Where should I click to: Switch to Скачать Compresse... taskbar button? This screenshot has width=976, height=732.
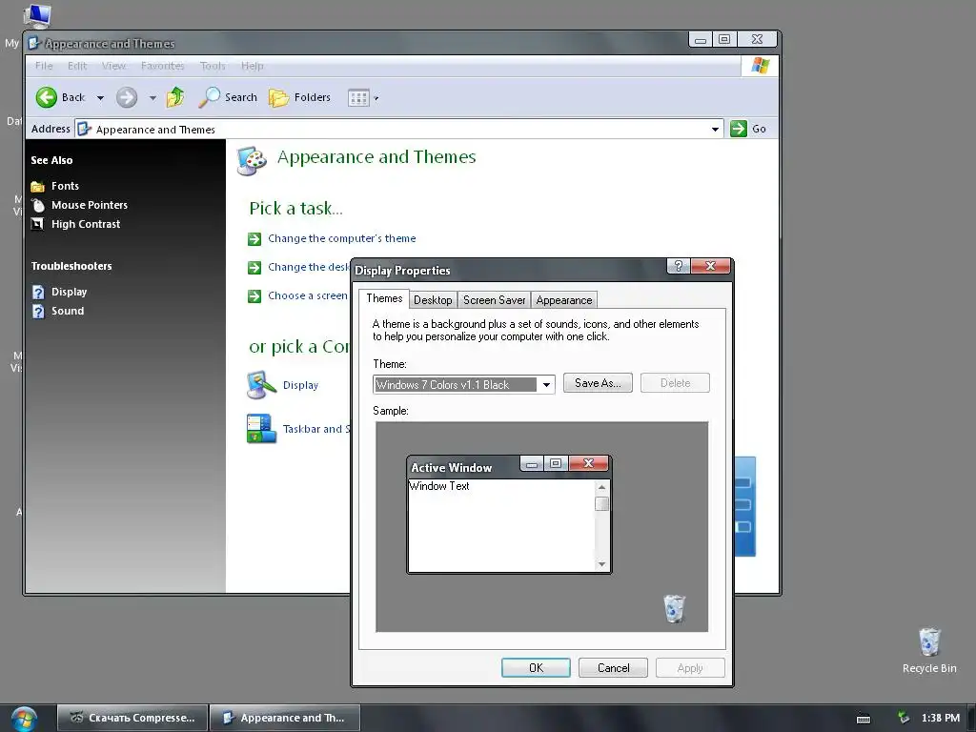(132, 718)
